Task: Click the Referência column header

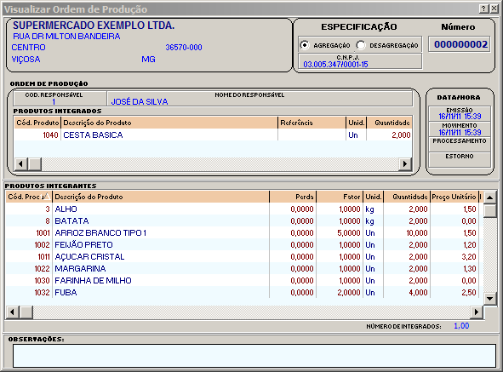Action: 312,123
